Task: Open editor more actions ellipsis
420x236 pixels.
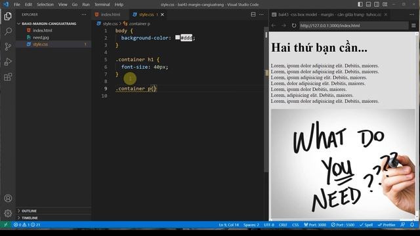Action: tap(261, 14)
